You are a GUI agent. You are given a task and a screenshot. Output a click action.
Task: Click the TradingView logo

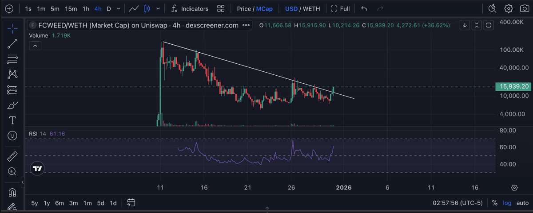click(x=38, y=168)
